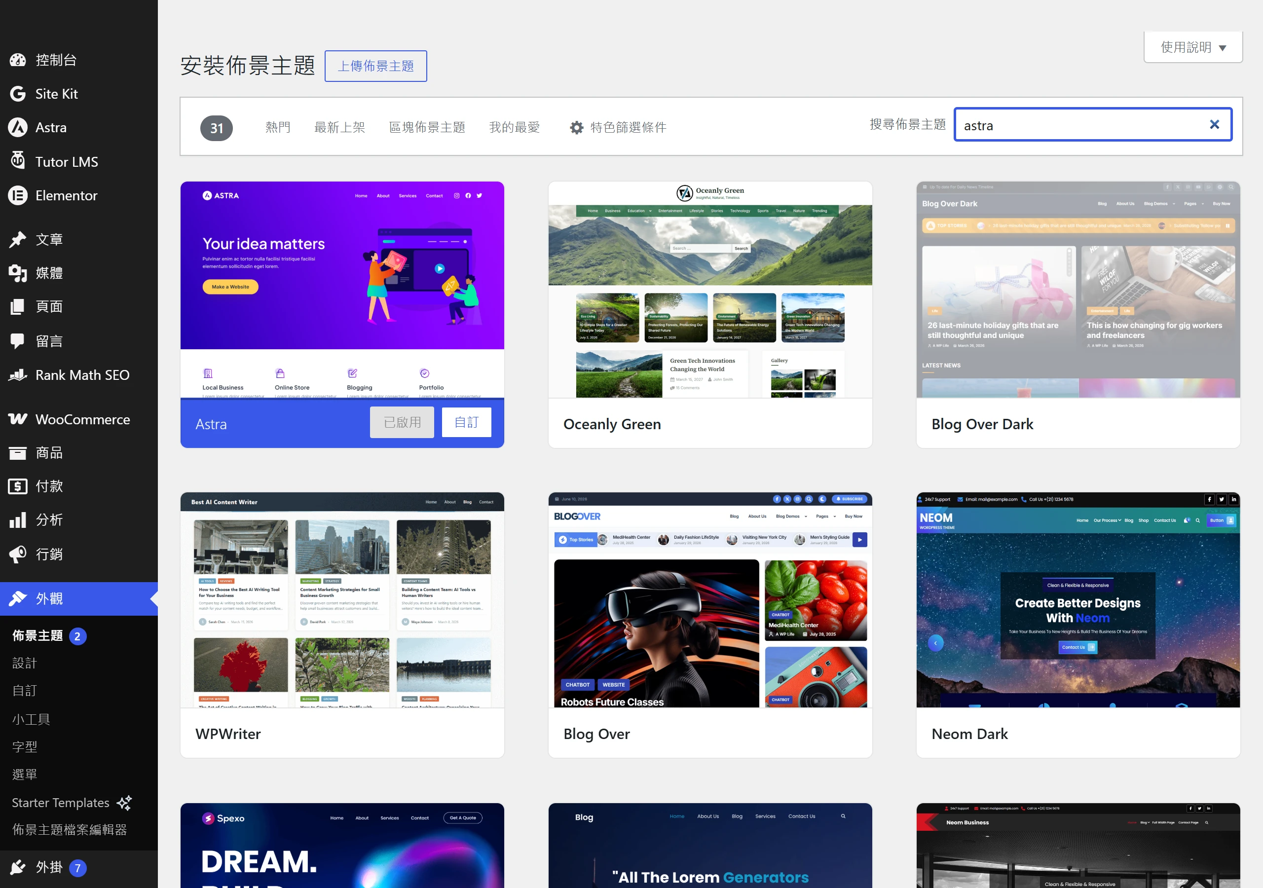Viewport: 1263px width, 888px height.
Task: Open the 區塊佈景主題 tab
Action: pos(427,128)
